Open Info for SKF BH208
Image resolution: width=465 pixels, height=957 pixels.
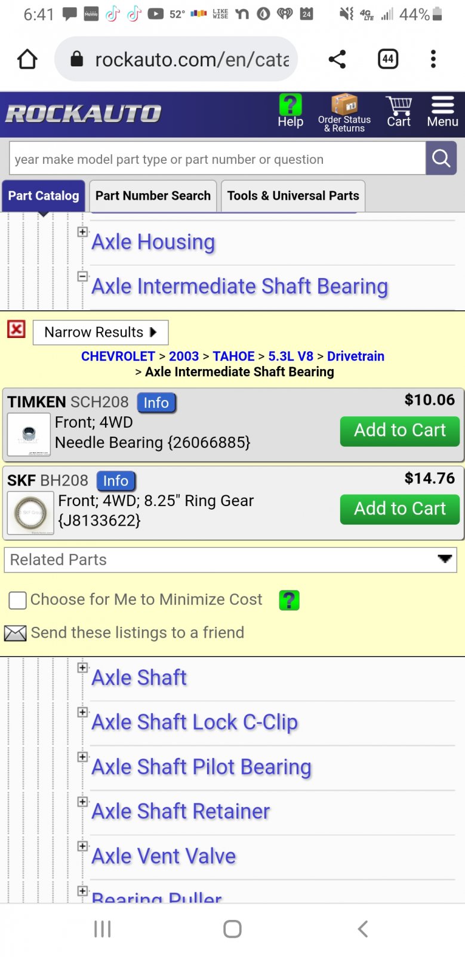(116, 481)
